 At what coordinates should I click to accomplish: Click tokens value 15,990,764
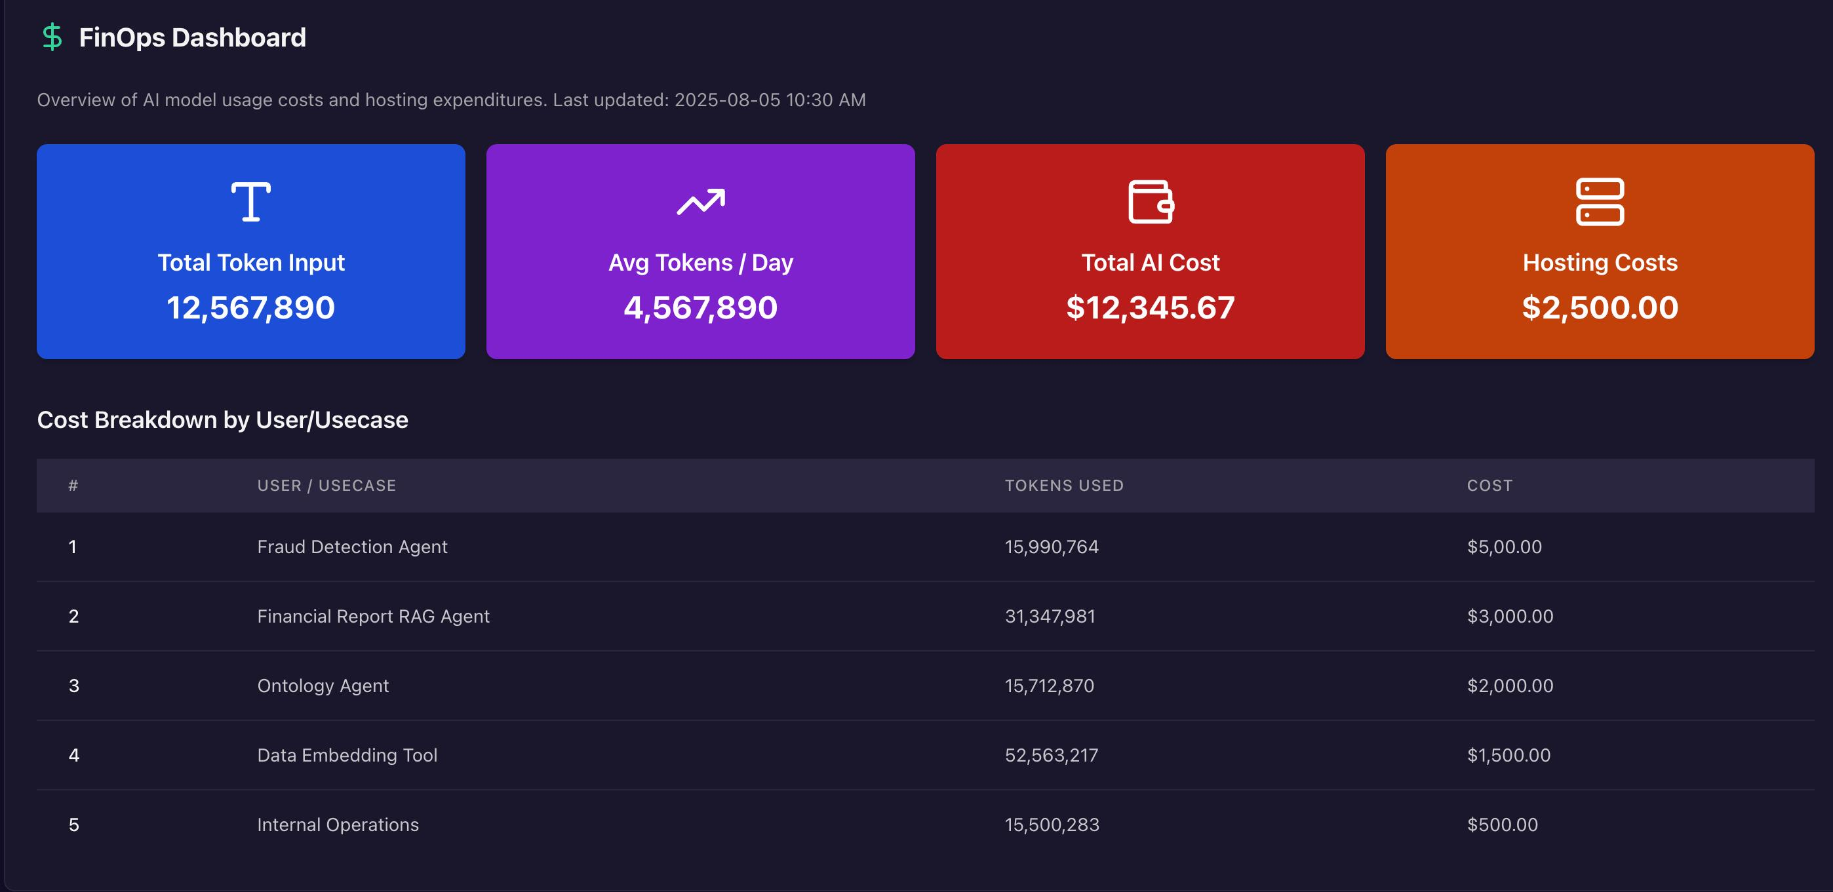1051,547
